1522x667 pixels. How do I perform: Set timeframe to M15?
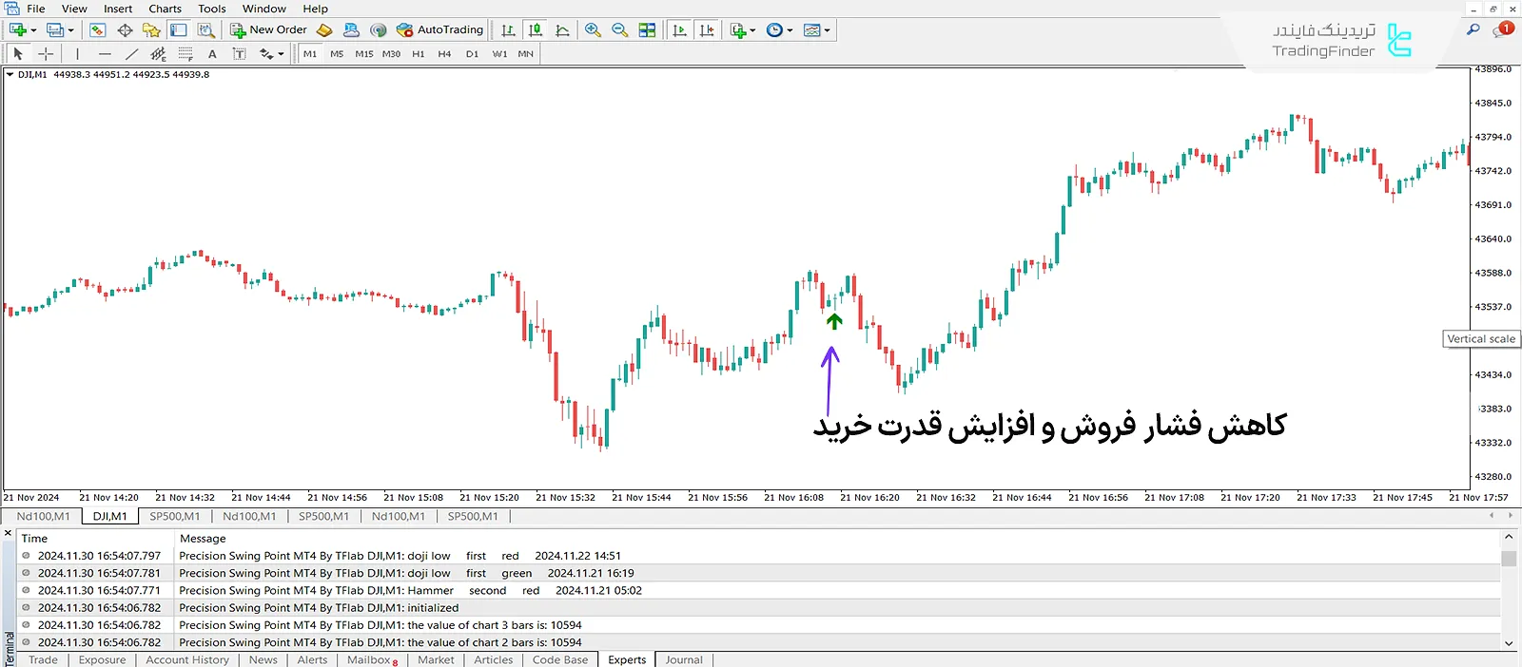click(364, 54)
